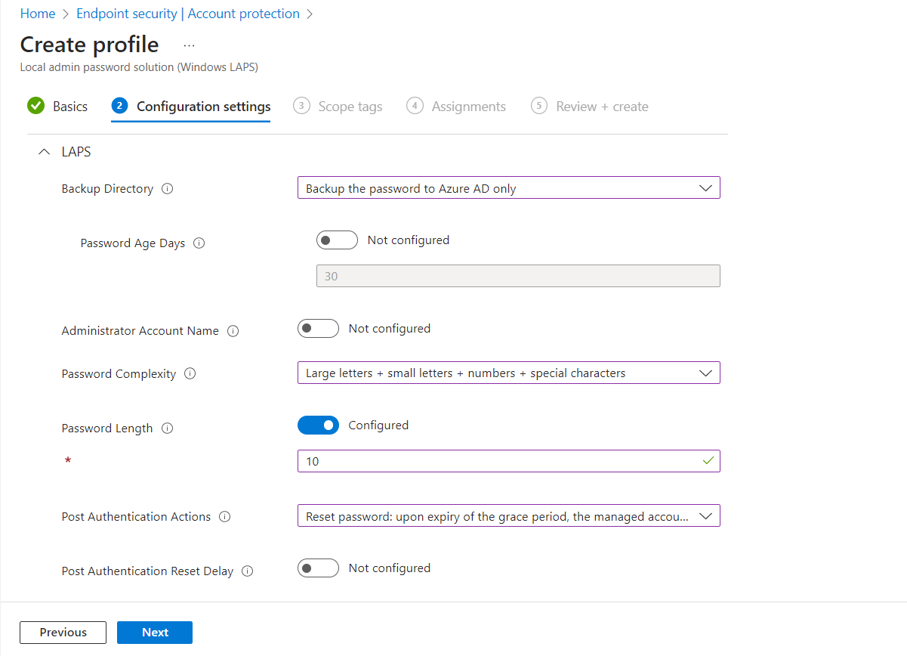
Task: Open the Backup Directory dropdown
Action: point(508,188)
